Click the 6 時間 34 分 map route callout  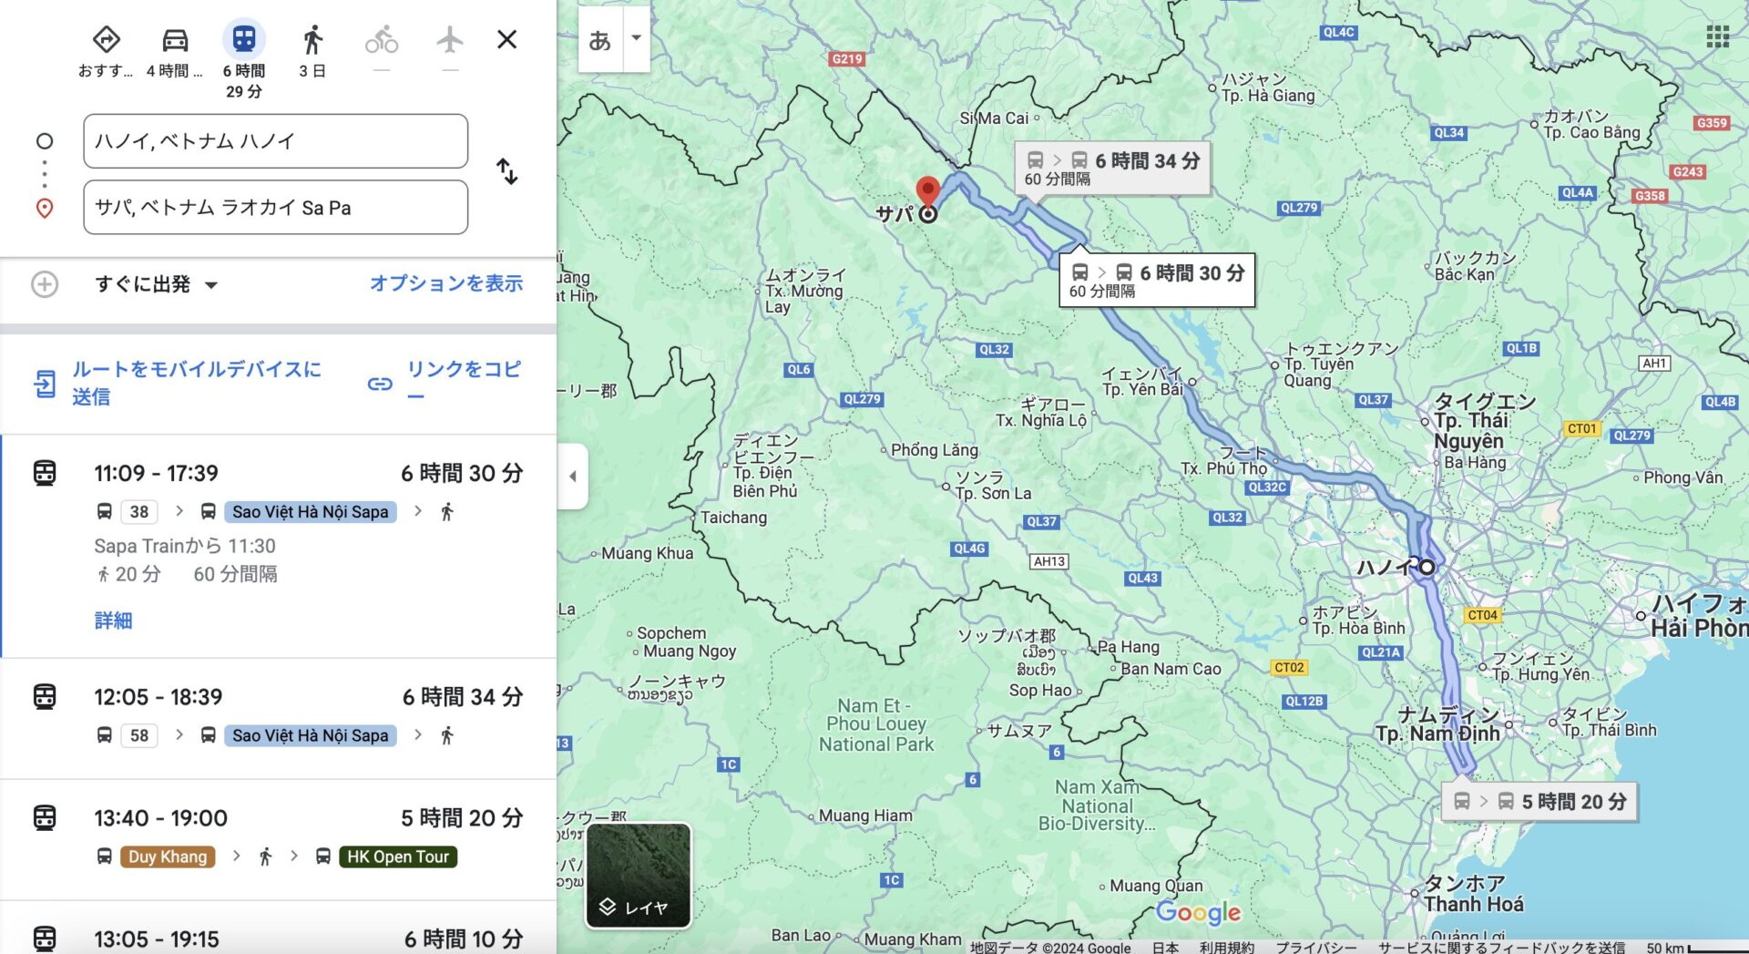point(1112,168)
